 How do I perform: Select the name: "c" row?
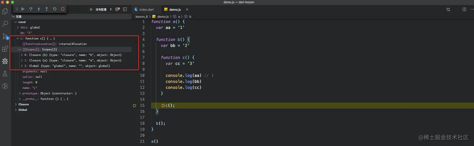point(71,88)
